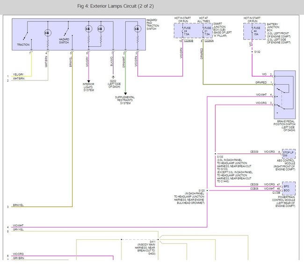Click the 'G202 (LEFT SIDE OF DASH)' ground label

point(114,84)
